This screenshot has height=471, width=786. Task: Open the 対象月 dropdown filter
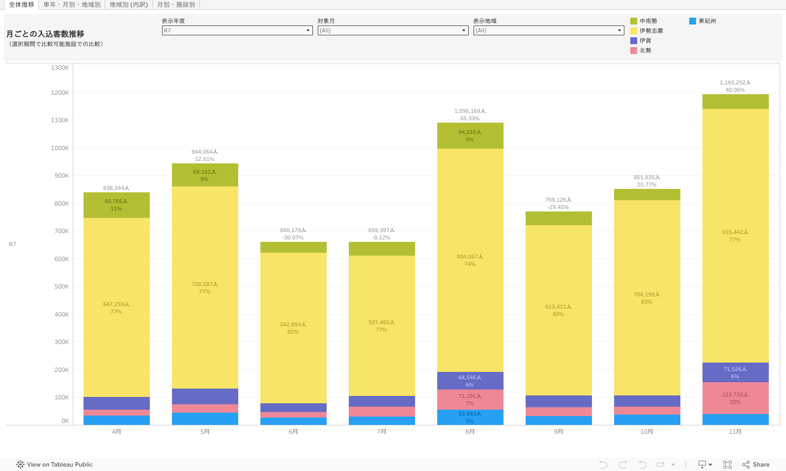(393, 30)
